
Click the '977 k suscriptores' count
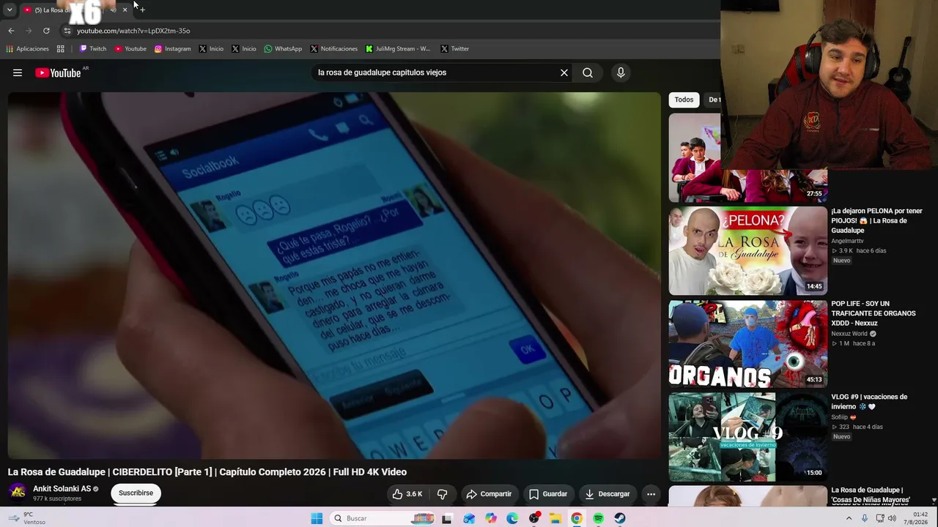click(x=57, y=499)
